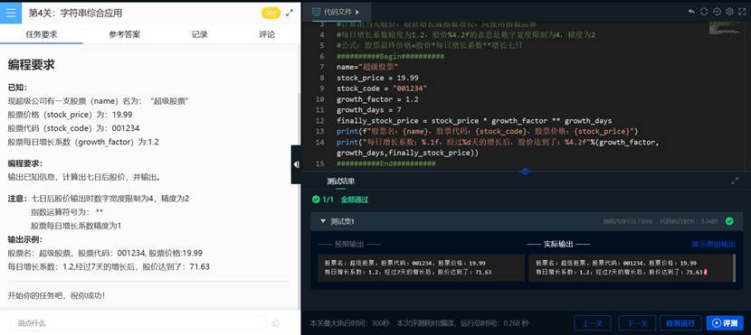Click the 展示原始输出 link
This screenshot has width=751, height=335.
[713, 244]
